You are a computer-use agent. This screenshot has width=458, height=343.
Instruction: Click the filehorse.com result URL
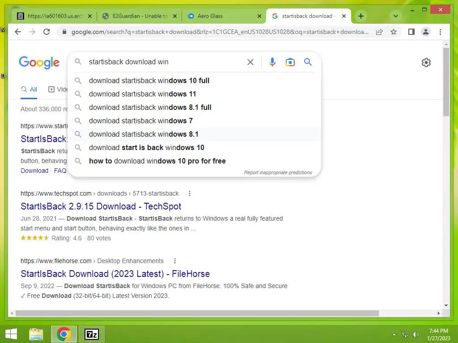click(92, 261)
